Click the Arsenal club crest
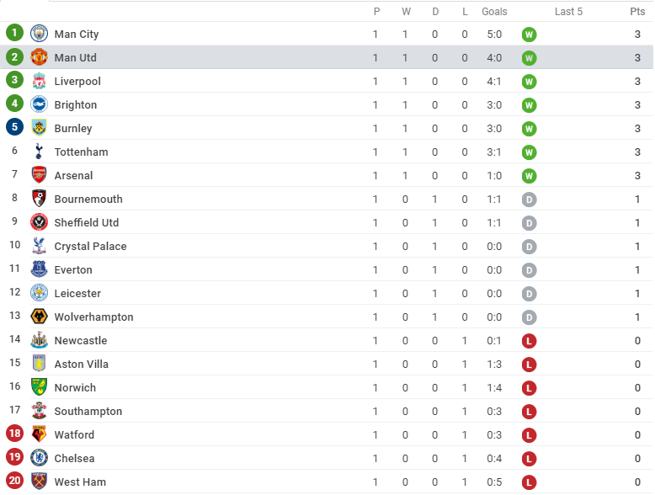 39,175
